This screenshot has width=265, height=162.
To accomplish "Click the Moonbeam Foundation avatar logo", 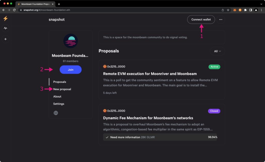I will click(x=71, y=41).
